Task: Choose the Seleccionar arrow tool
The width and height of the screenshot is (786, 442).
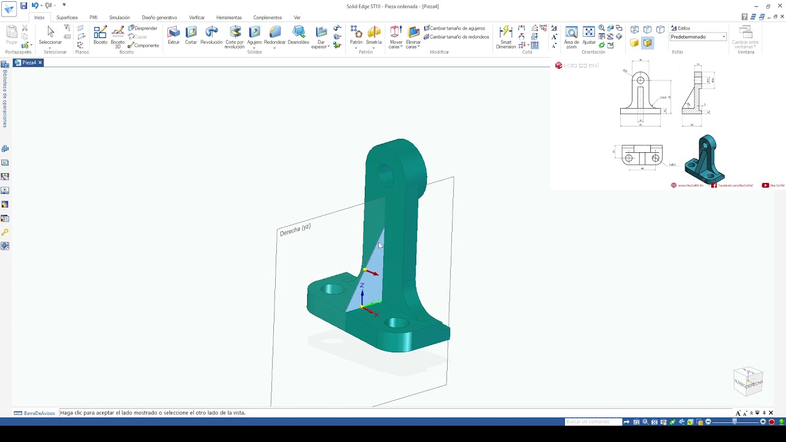Action: click(50, 34)
